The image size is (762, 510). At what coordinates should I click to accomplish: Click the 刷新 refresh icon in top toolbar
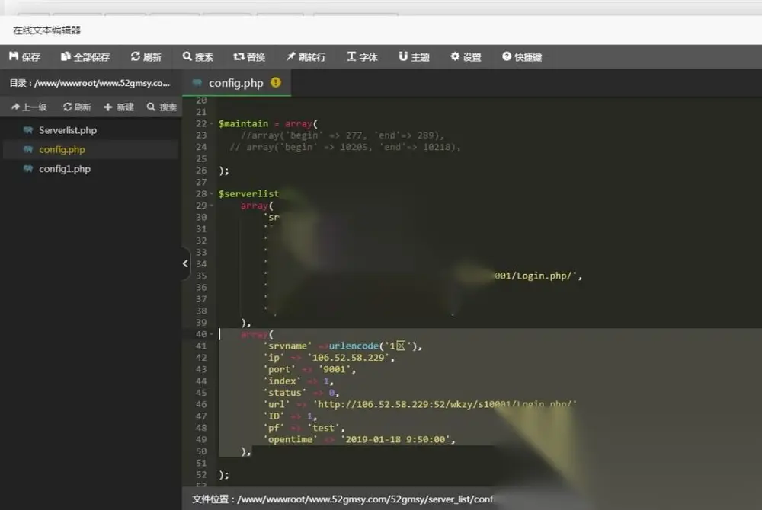(x=146, y=57)
